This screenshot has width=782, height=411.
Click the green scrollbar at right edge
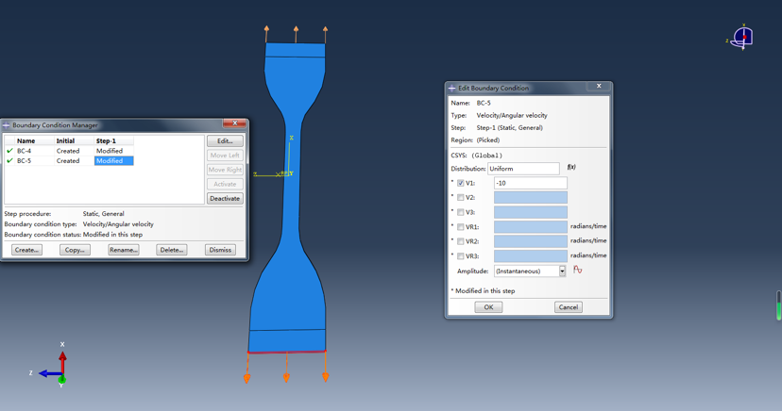[778, 305]
